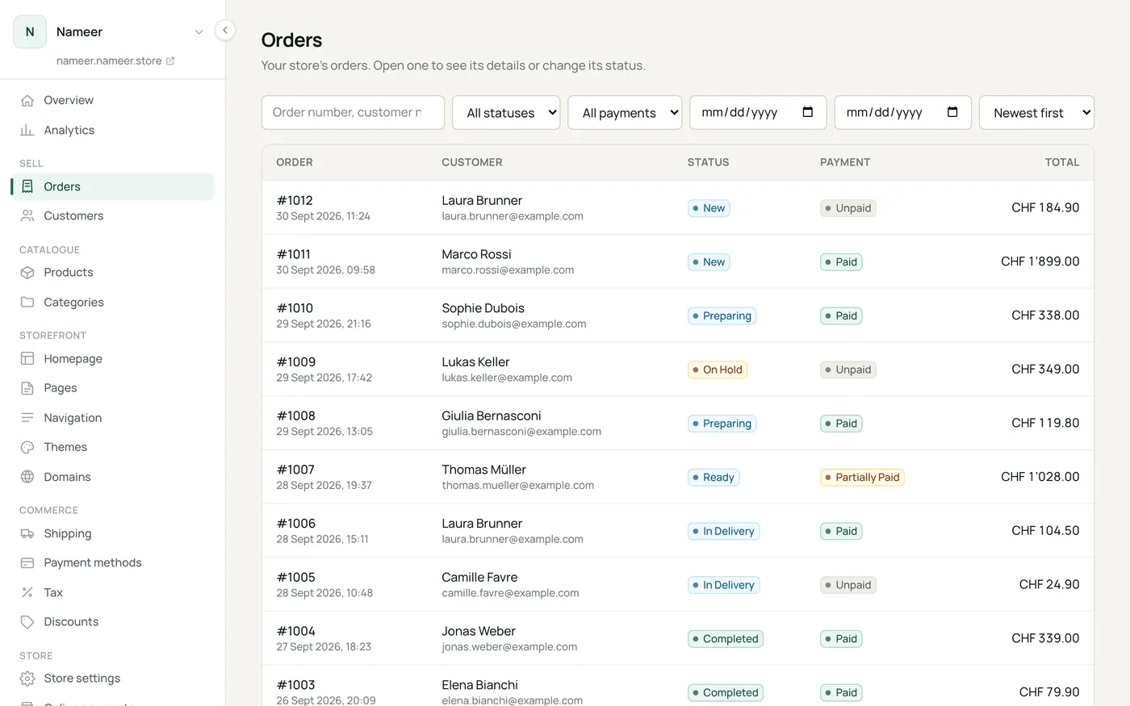Click the Domains globe icon
The width and height of the screenshot is (1130, 706).
27,477
